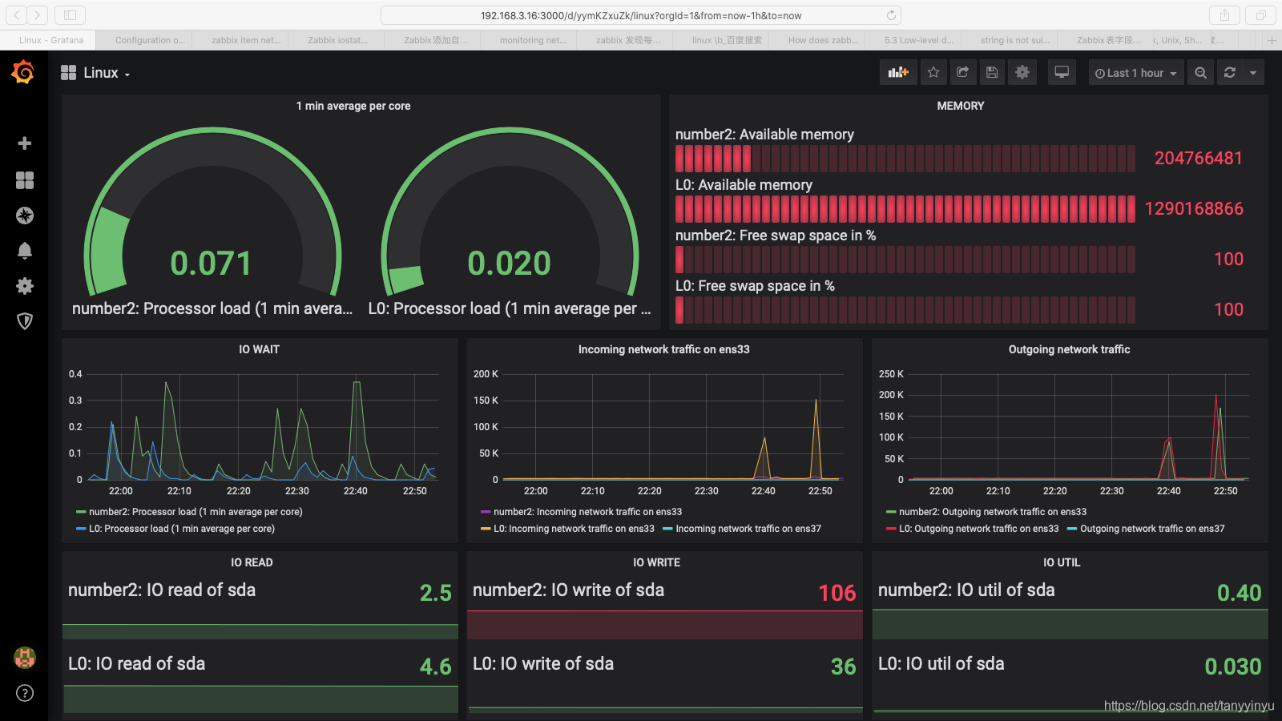Open the Create plus menu in sidebar

(x=25, y=143)
